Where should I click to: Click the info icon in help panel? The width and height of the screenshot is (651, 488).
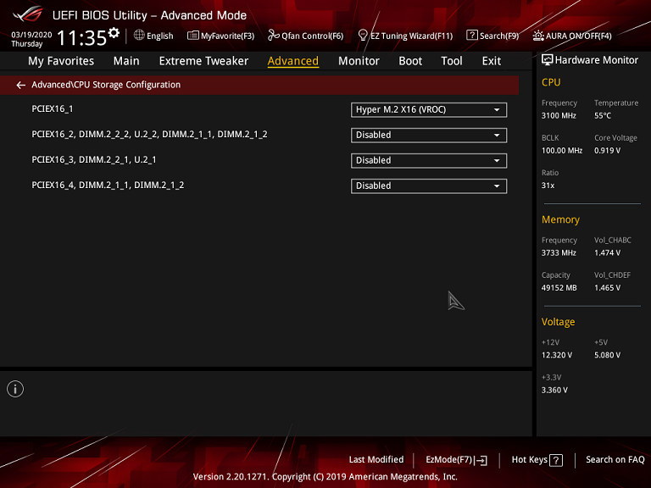15,389
